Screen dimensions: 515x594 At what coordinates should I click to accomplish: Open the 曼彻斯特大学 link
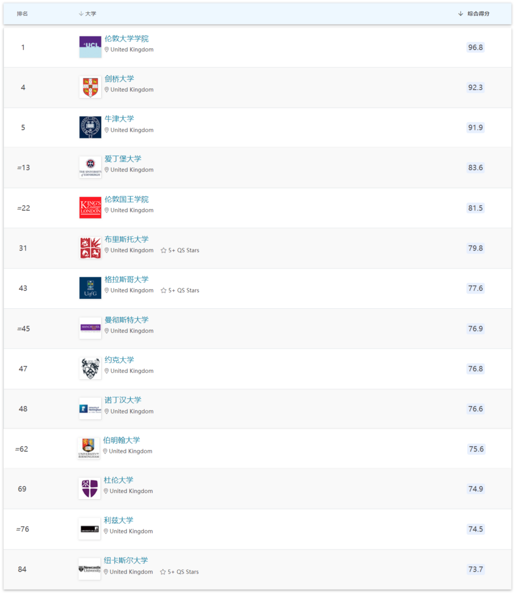[127, 320]
